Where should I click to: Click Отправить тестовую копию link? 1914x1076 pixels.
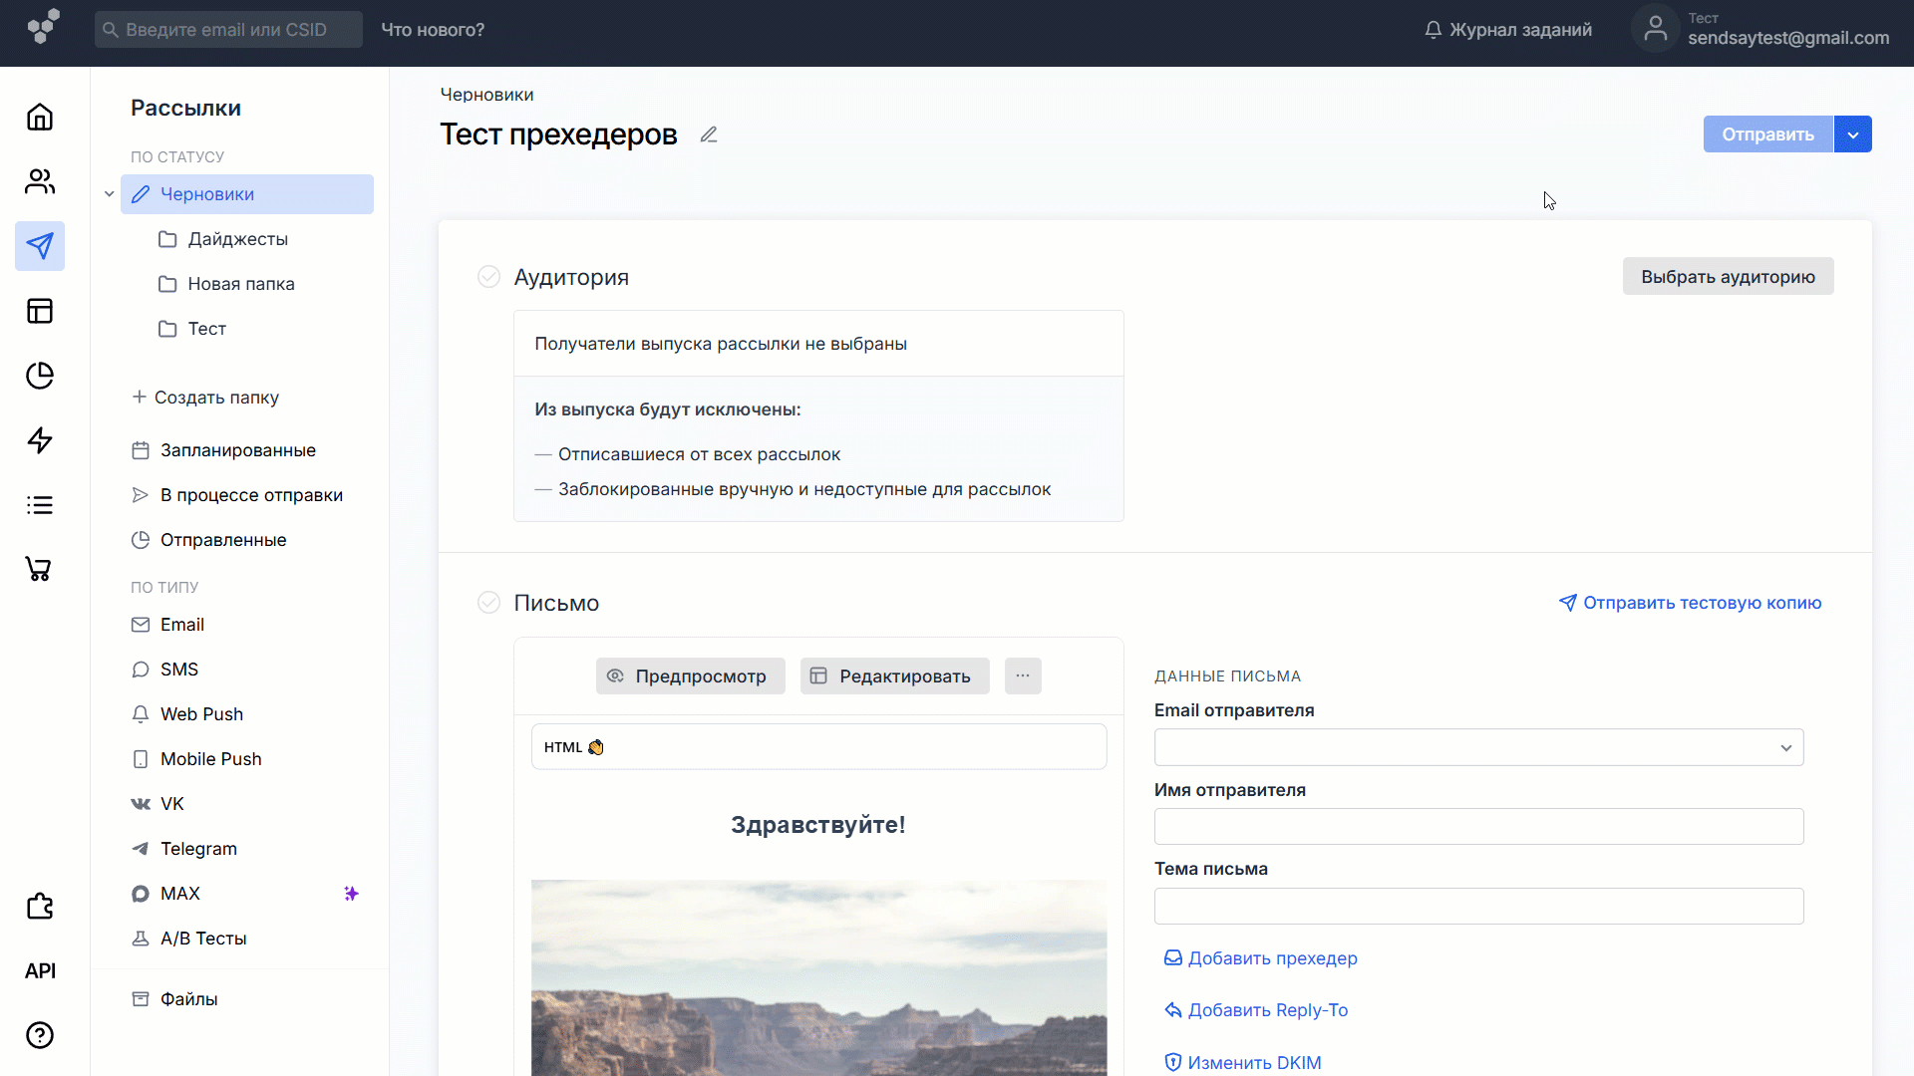point(1702,603)
